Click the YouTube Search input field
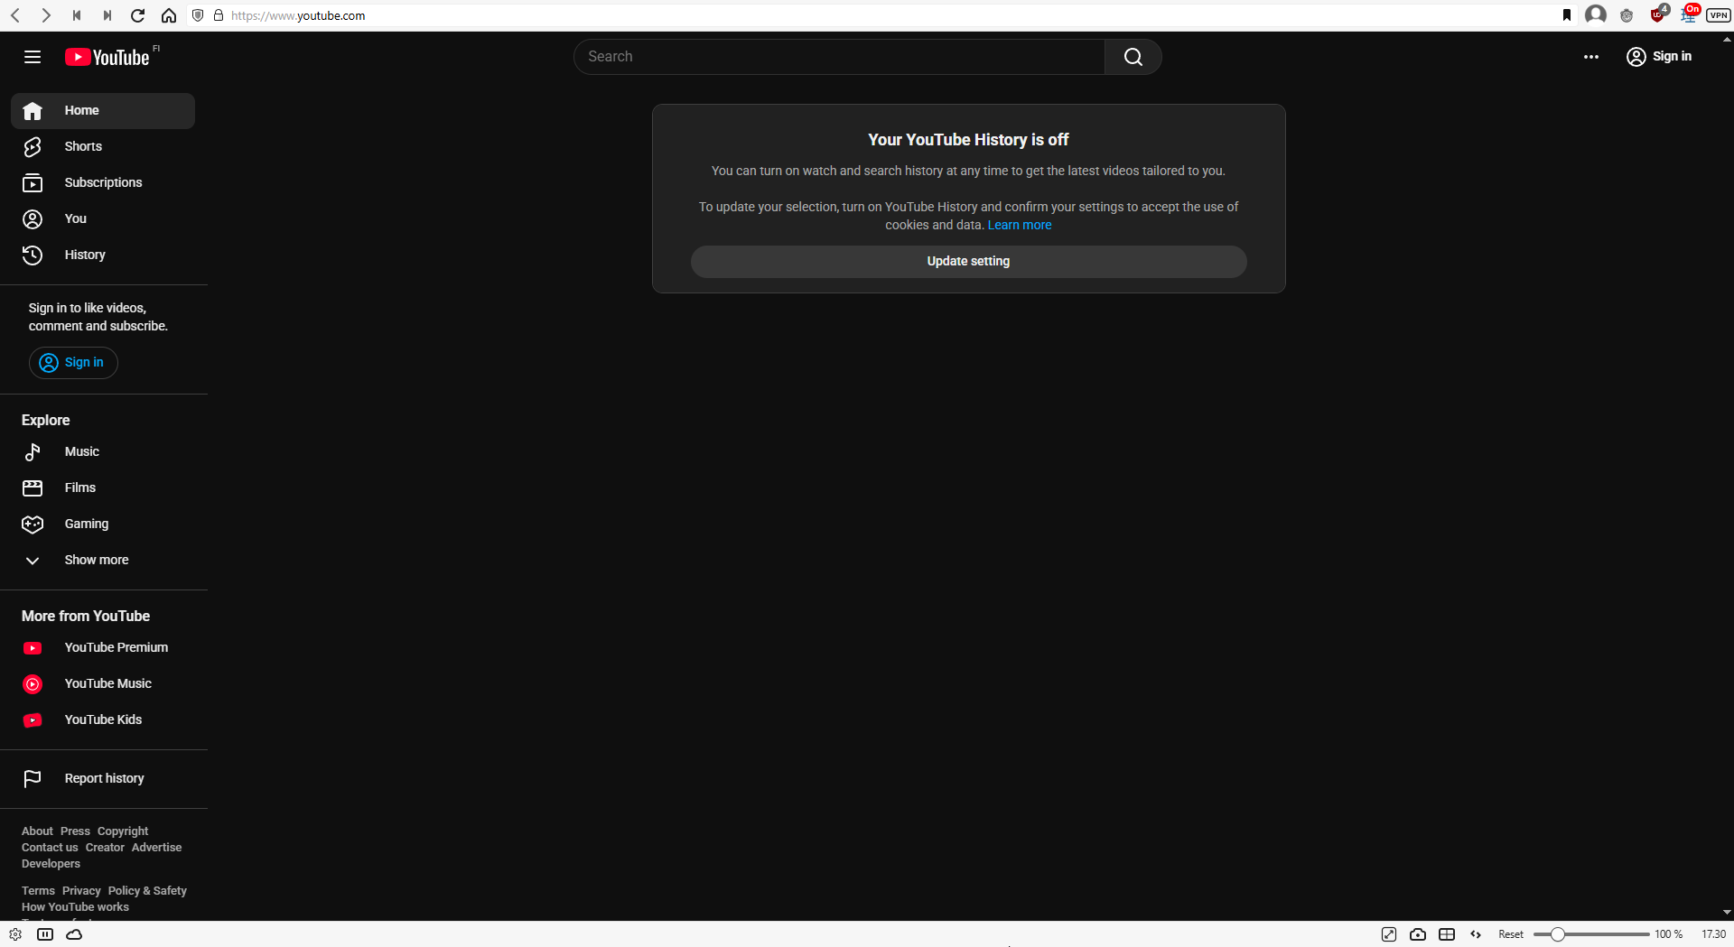This screenshot has width=1734, height=947. click(x=839, y=57)
